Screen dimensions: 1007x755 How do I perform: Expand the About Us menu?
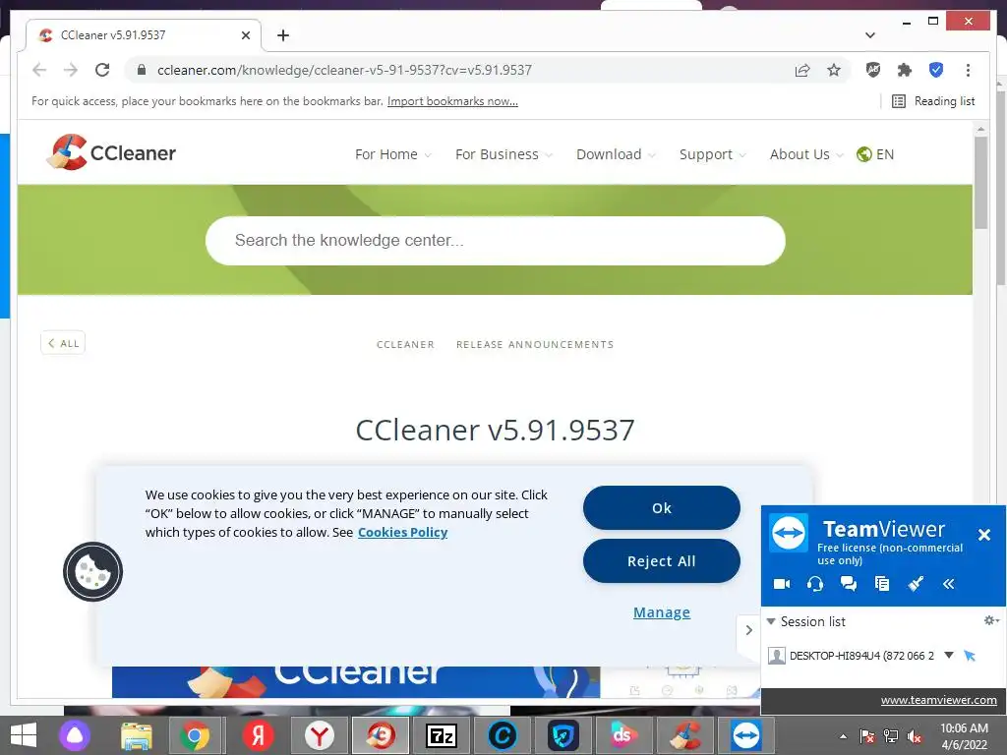pos(806,154)
